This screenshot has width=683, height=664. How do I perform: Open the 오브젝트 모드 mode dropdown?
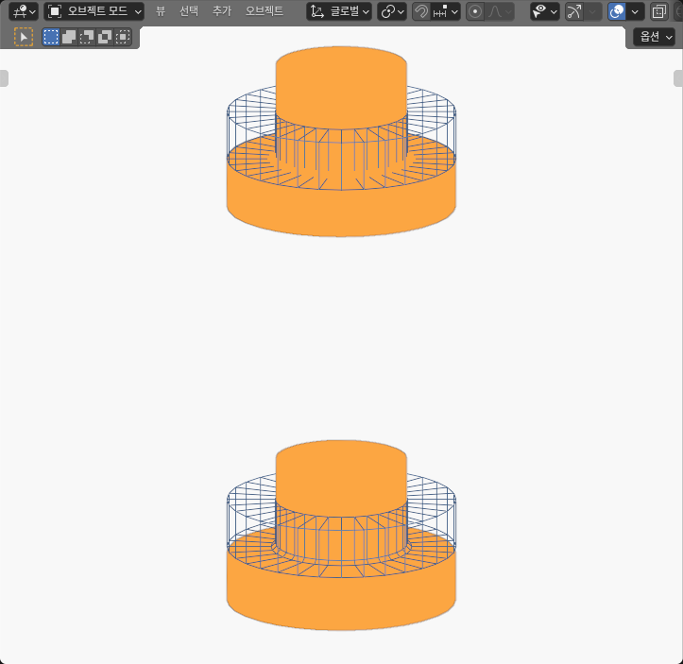coord(94,11)
